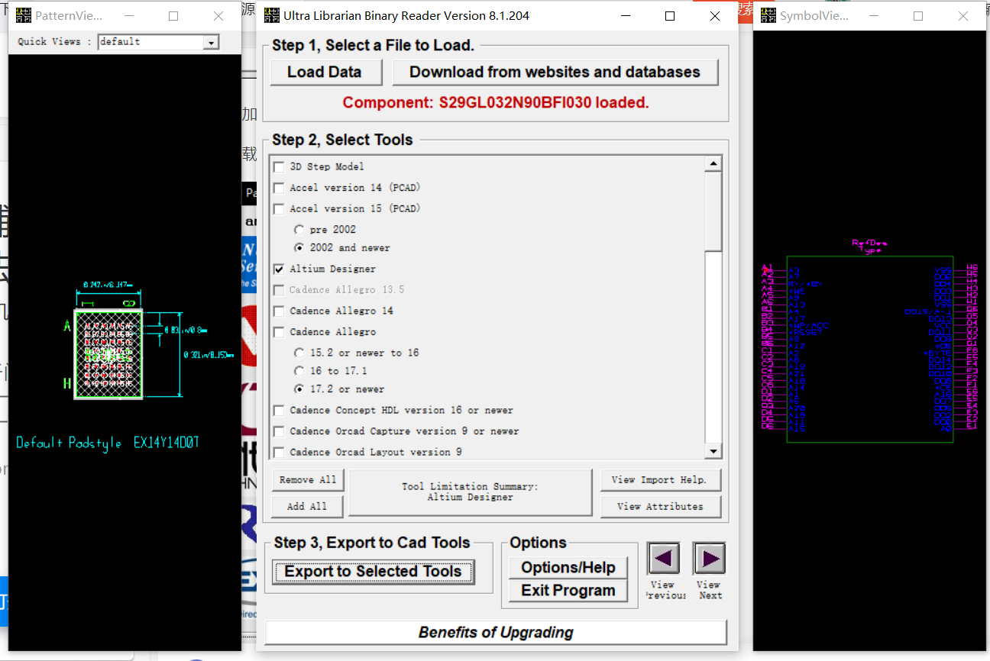The height and width of the screenshot is (661, 990).
Task: Click the schematic symbol body in SymbolViewer
Action: [x=870, y=349]
